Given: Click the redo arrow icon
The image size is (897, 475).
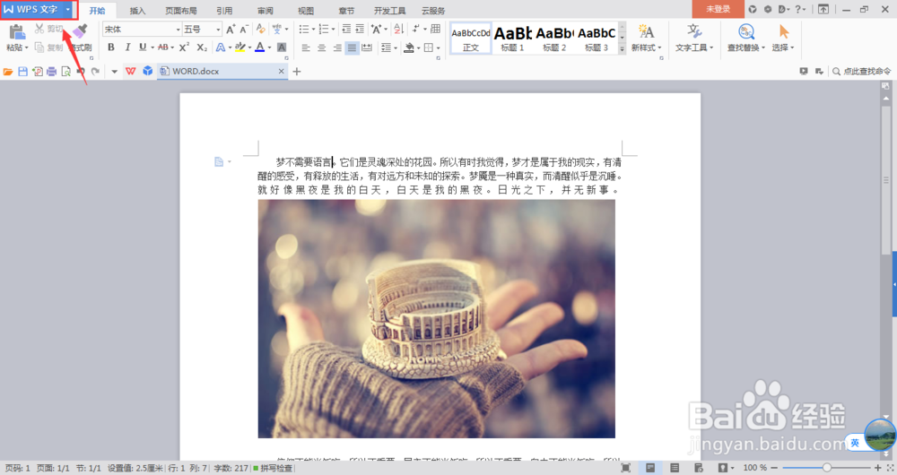Looking at the screenshot, I should coord(96,72).
